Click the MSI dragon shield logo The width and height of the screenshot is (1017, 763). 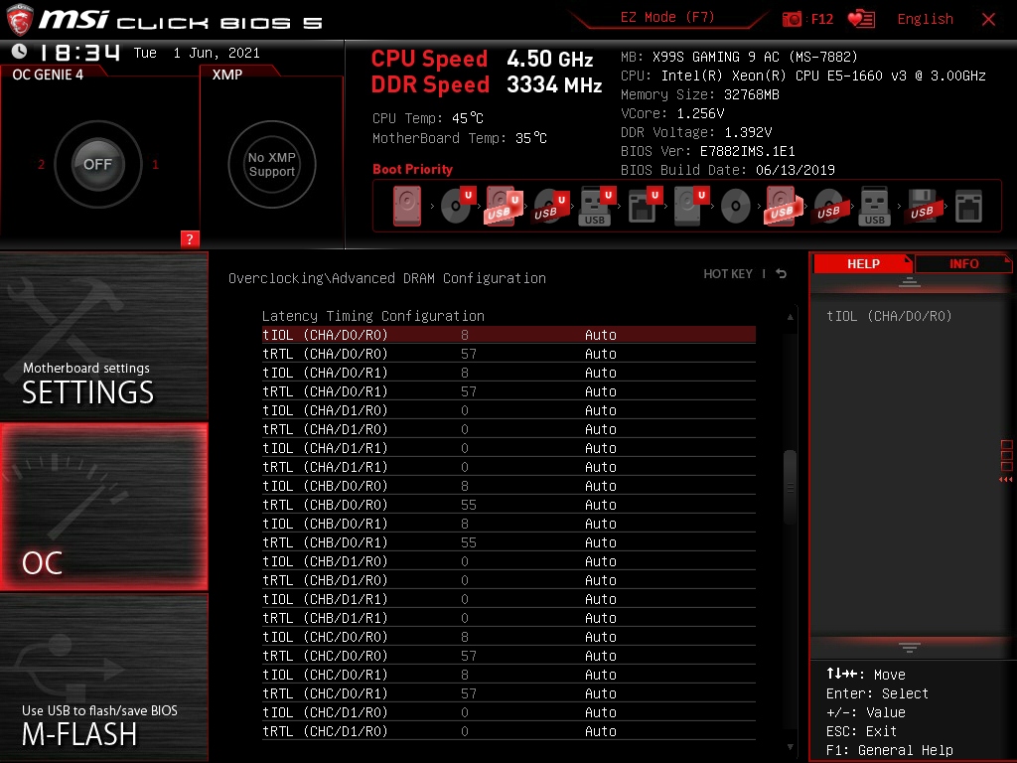[20, 20]
